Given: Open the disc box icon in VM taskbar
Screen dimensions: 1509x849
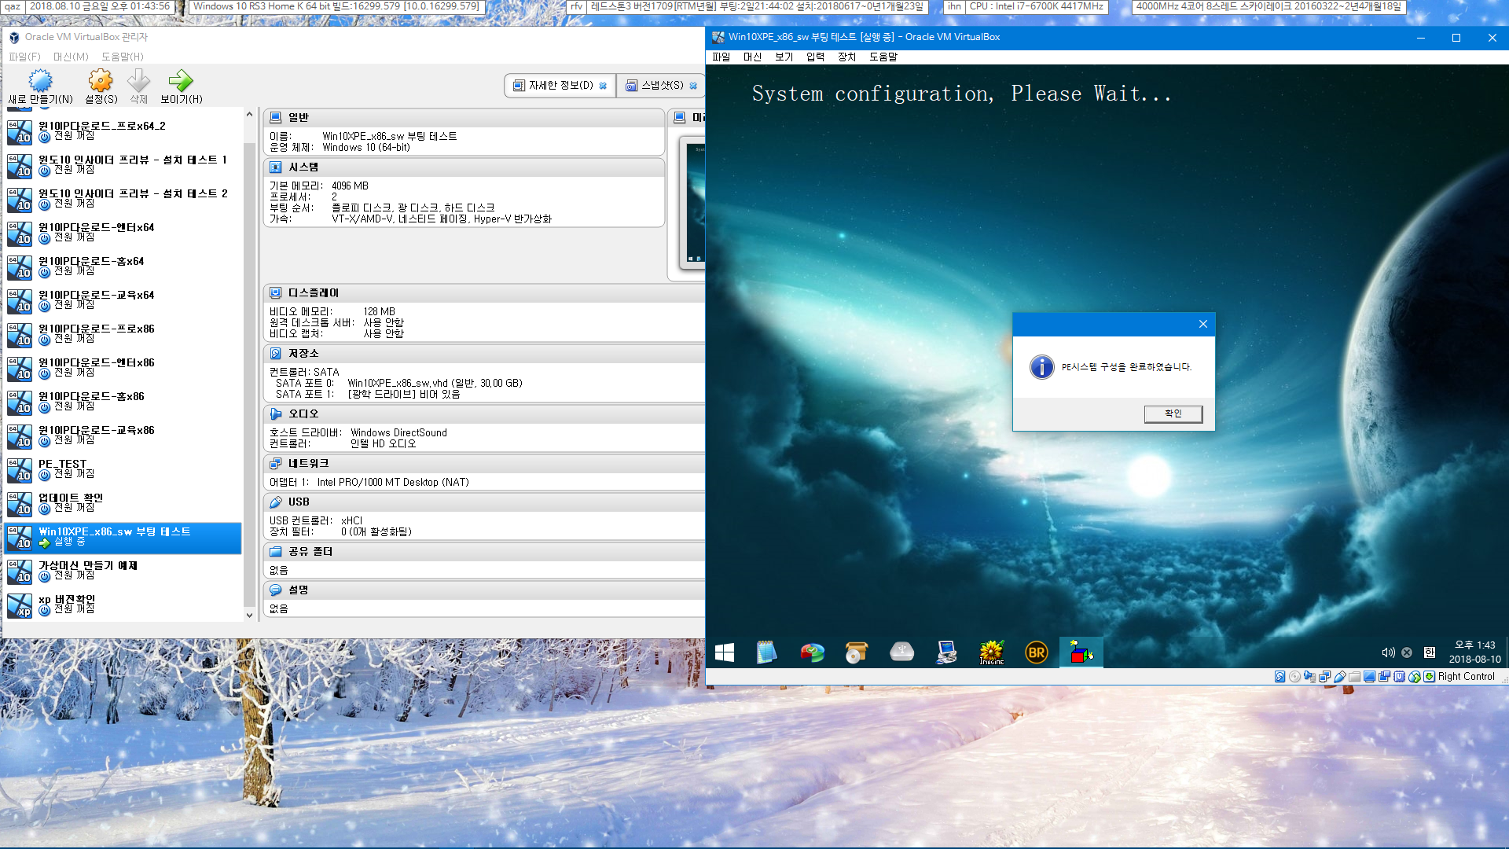Looking at the screenshot, I should point(857,652).
